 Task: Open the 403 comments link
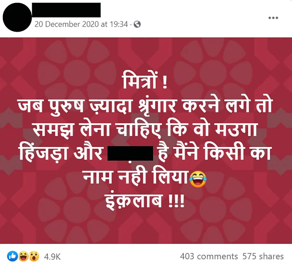(x=209, y=256)
